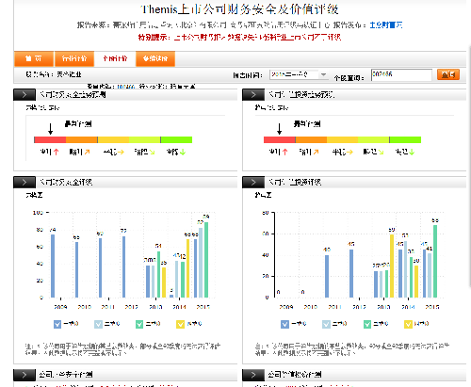Click the arrow icon on bottom-left section header

(24, 375)
